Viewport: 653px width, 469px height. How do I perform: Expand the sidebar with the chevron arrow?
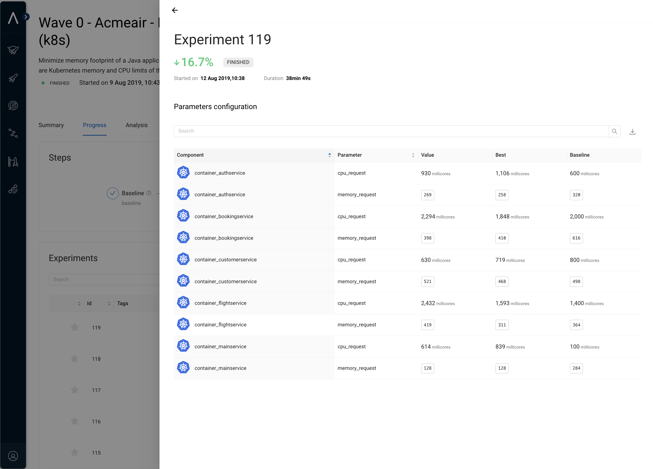click(26, 17)
